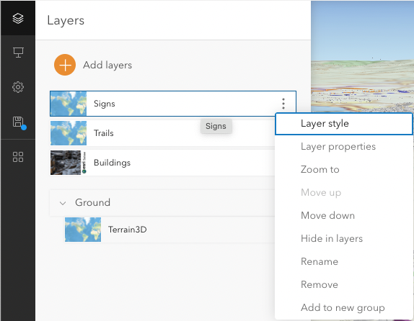Collapse the Ground group chevron
Image resolution: width=414 pixels, height=321 pixels.
pos(63,203)
